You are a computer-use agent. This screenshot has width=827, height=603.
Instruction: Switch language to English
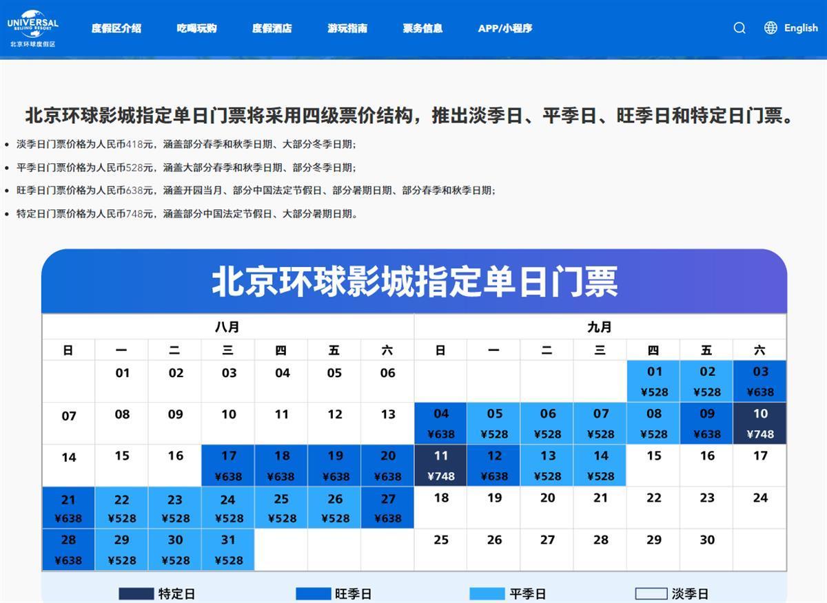pos(801,28)
